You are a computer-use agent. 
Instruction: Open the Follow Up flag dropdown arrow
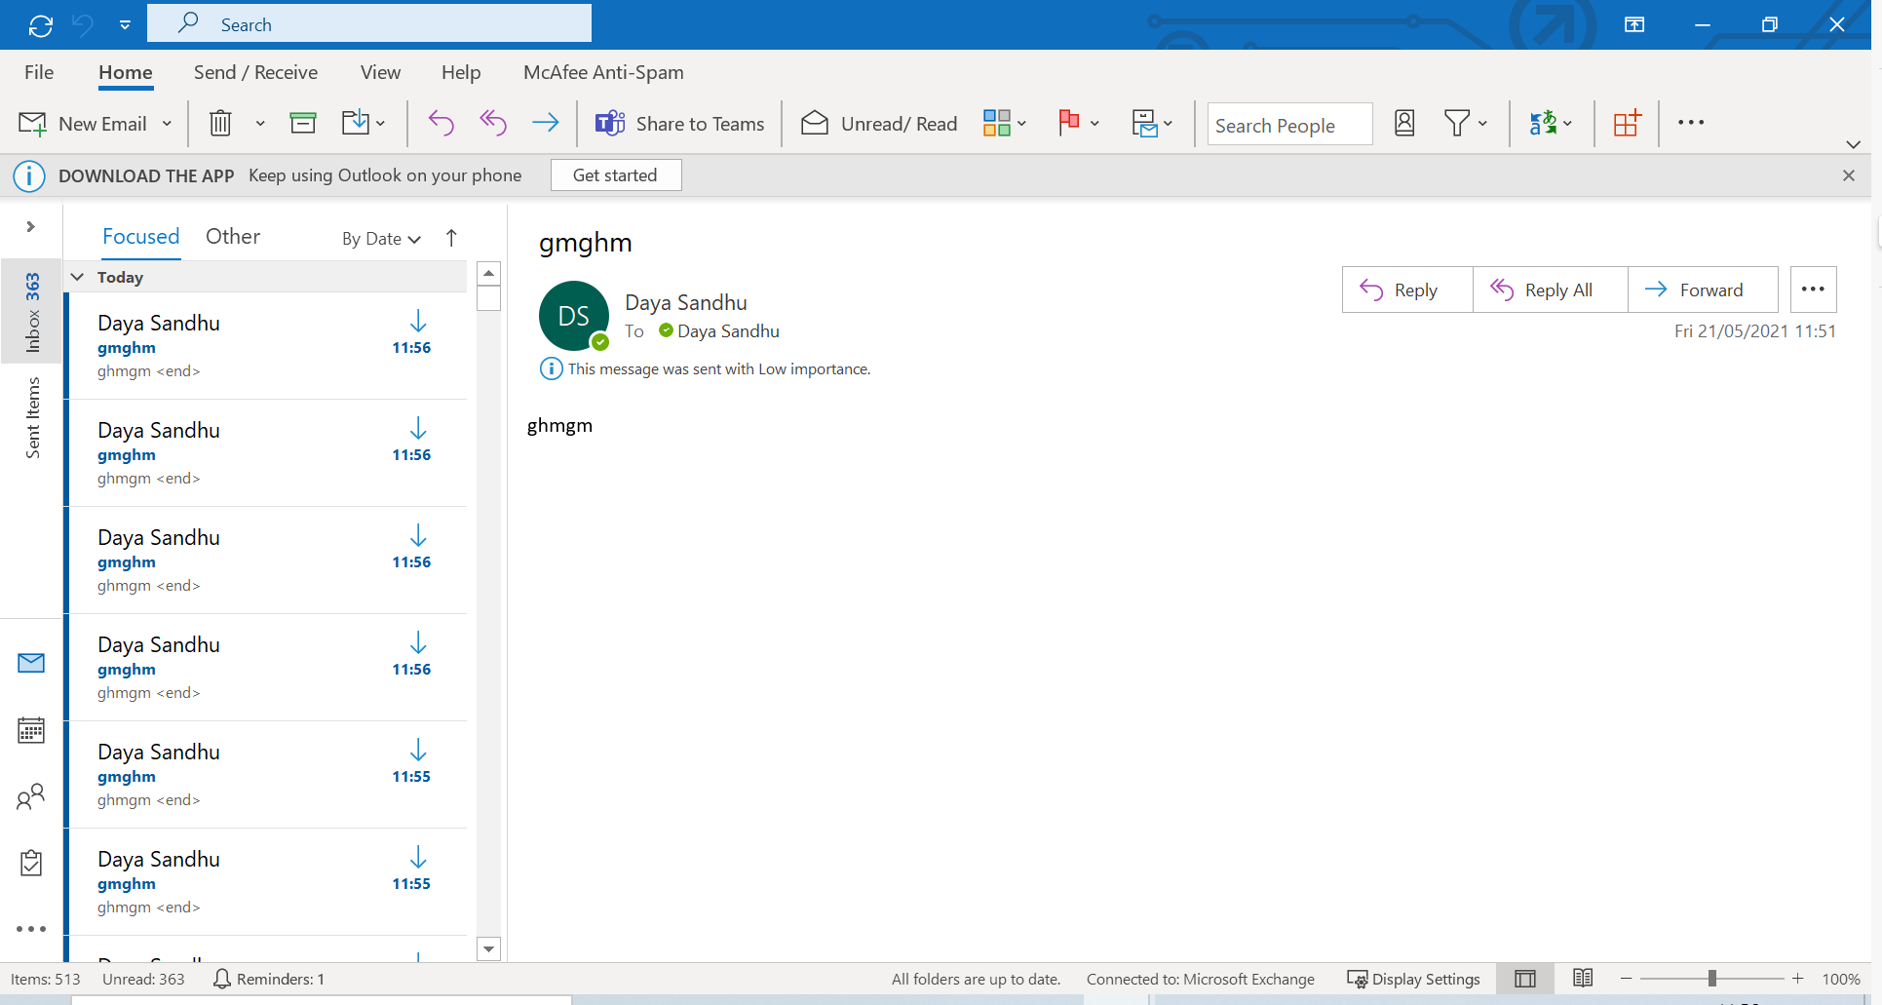1095,124
